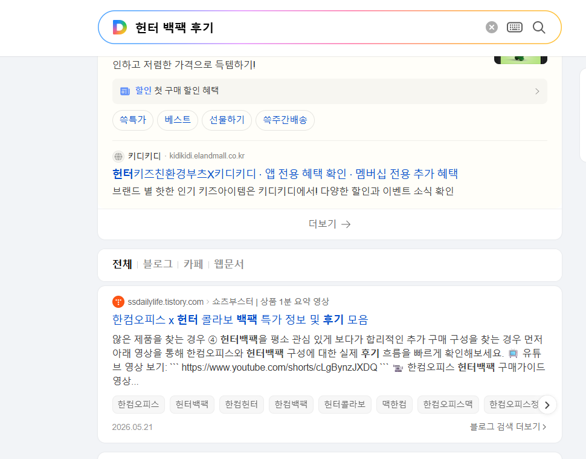Show more tags with the right chevron

(547, 405)
